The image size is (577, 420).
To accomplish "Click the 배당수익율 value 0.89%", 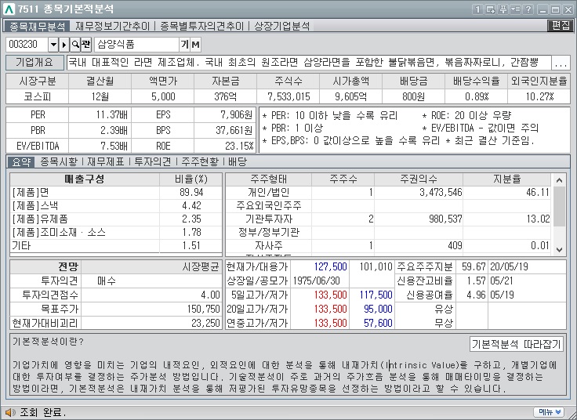I will click(x=476, y=96).
